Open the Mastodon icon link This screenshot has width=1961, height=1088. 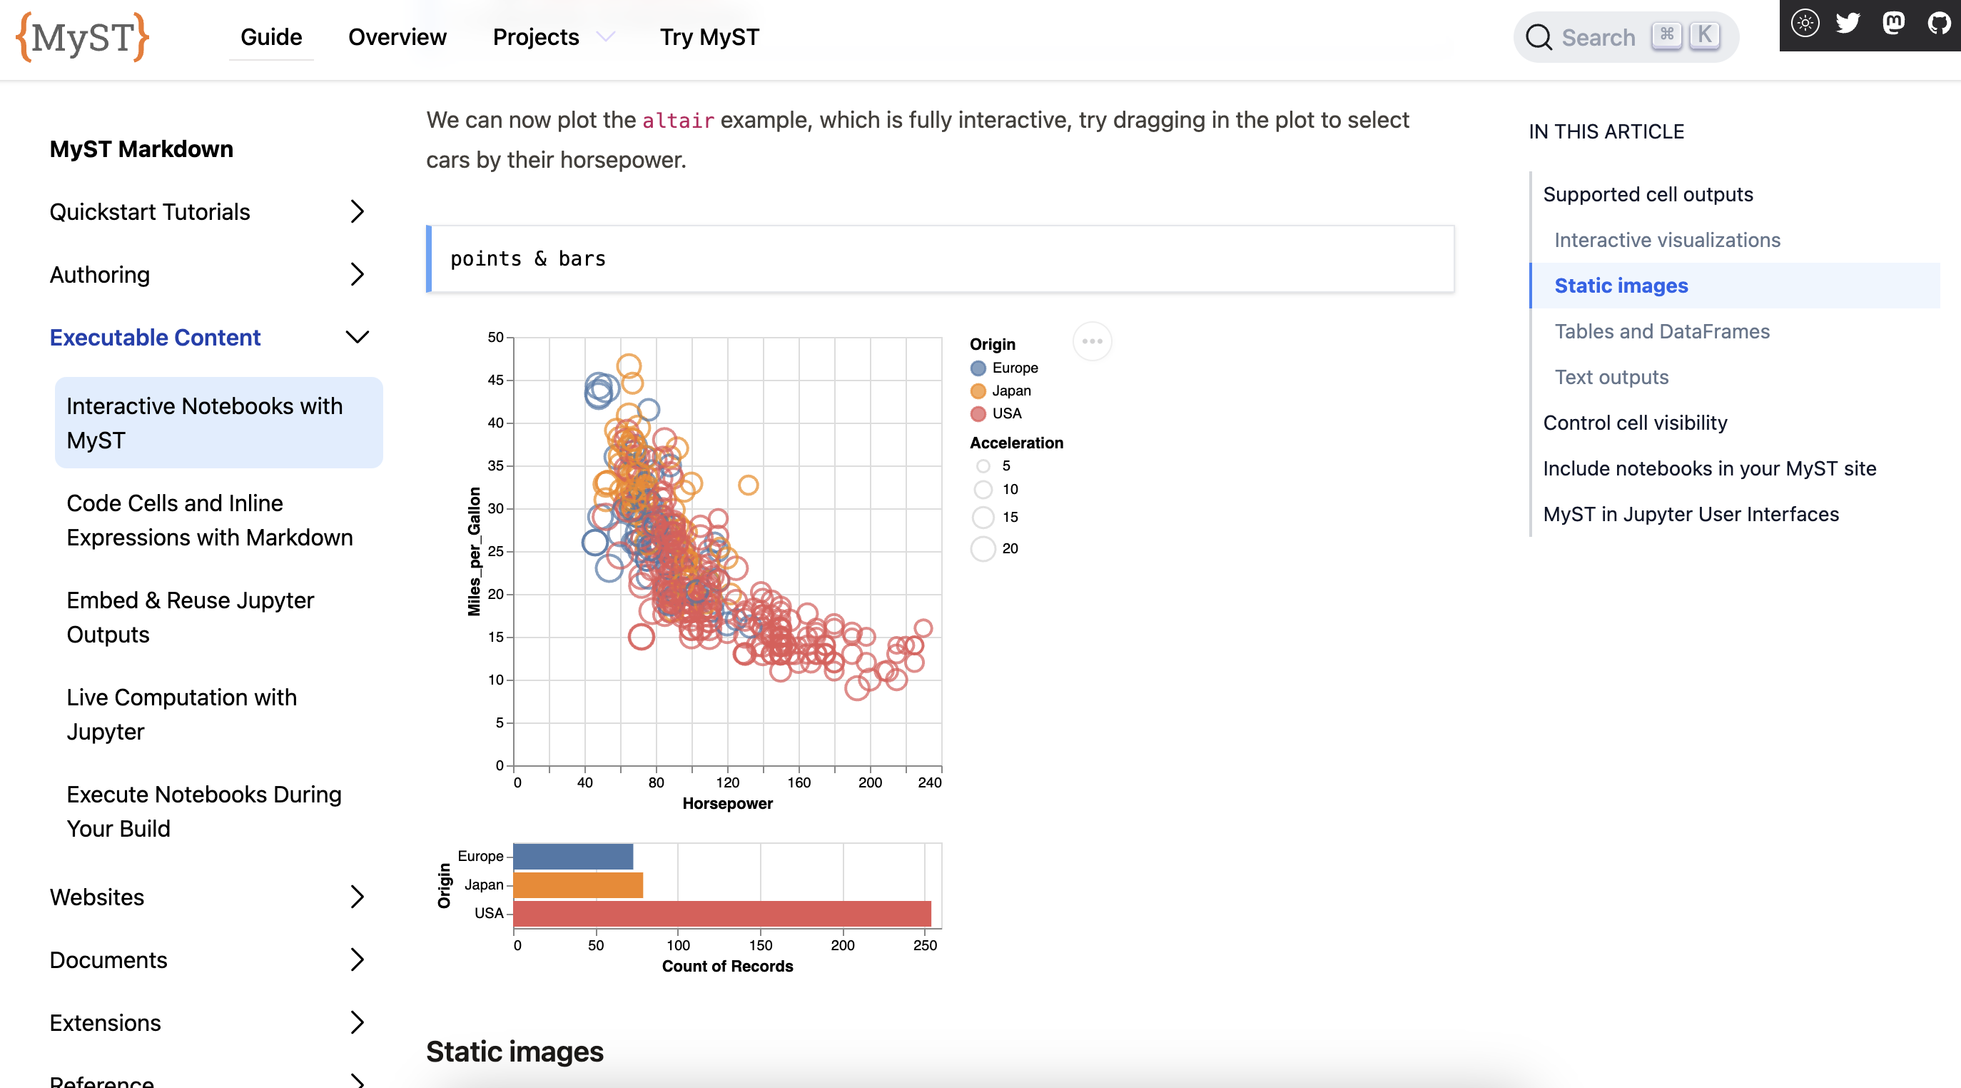[x=1893, y=23]
